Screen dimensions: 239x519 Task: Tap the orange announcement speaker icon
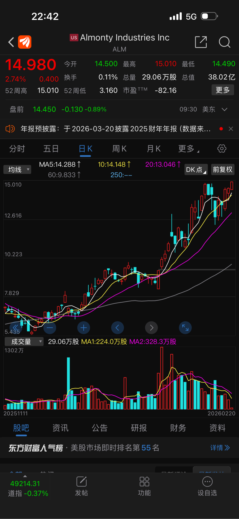click(10, 129)
